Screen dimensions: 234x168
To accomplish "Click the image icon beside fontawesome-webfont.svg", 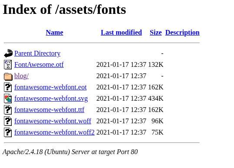I will point(8,99).
